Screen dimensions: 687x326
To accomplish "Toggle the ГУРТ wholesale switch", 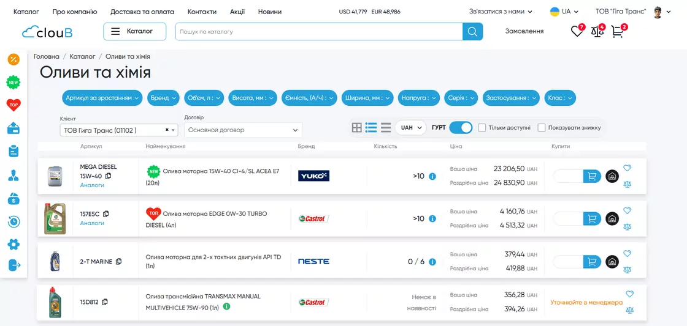I will (x=461, y=128).
